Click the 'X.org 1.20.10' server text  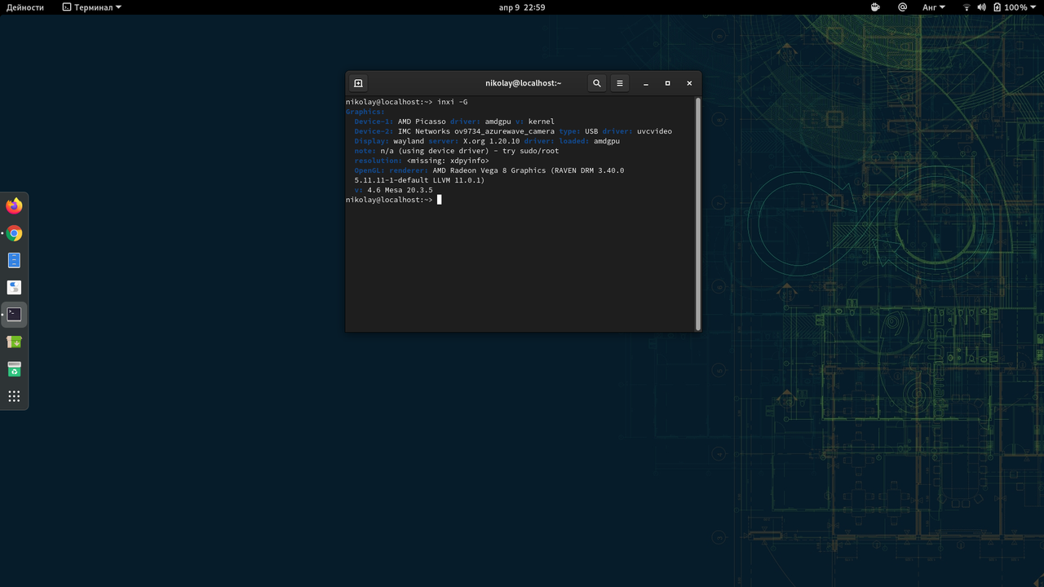tap(491, 141)
